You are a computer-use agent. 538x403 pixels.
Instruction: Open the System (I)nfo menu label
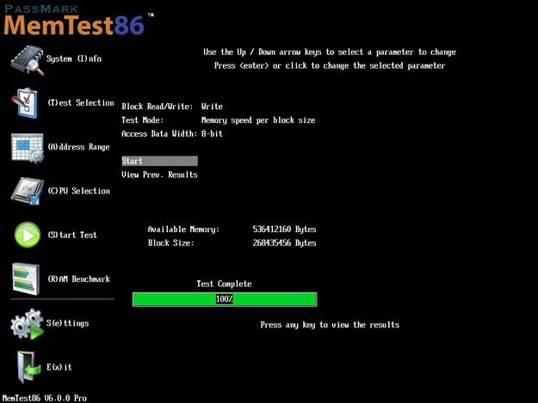(x=74, y=59)
